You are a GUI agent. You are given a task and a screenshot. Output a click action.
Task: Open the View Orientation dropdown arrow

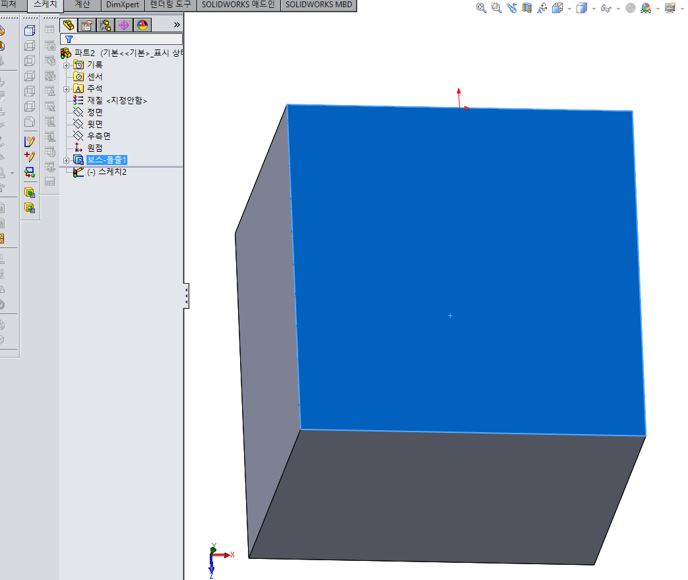(568, 9)
